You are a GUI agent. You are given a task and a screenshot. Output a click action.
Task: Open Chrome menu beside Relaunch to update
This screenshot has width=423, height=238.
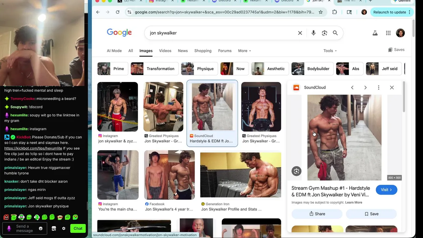pyautogui.click(x=409, y=12)
